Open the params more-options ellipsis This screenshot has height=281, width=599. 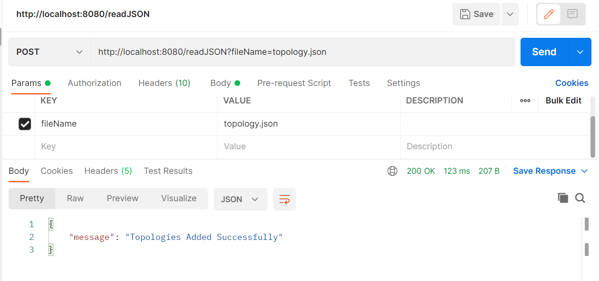tap(525, 100)
